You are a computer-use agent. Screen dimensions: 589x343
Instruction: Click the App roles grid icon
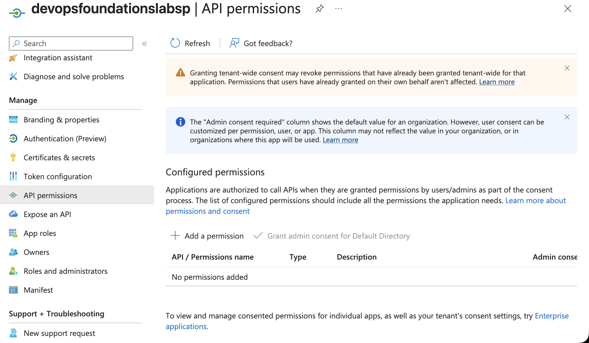pyautogui.click(x=13, y=233)
